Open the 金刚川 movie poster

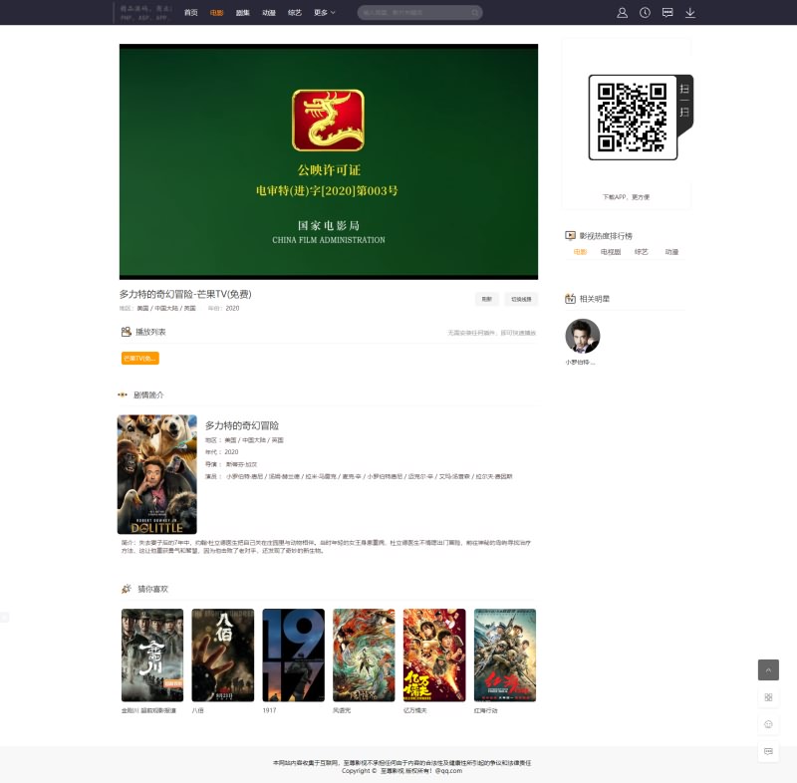[152, 654]
